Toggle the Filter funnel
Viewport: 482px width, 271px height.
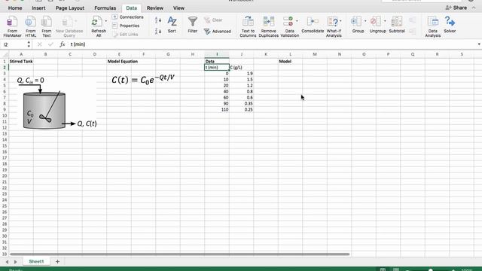(x=193, y=25)
